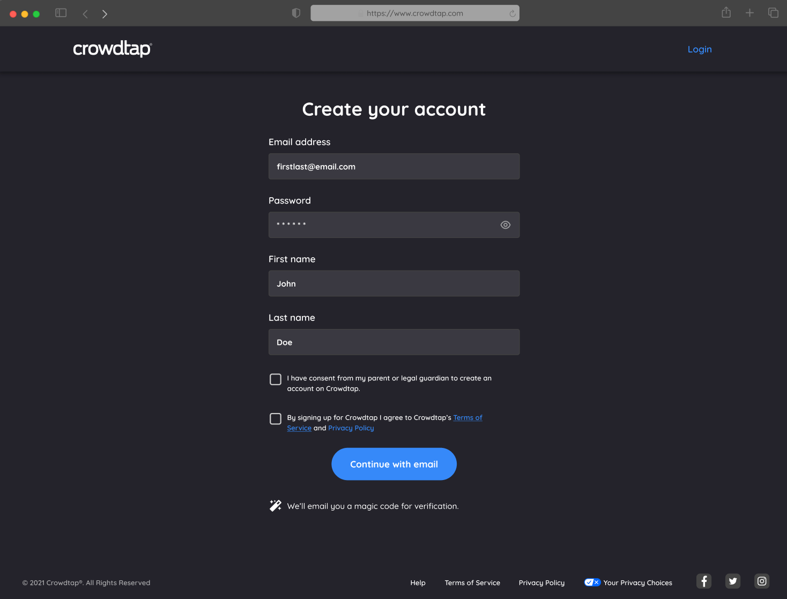Open footer Terms of Service link
Image resolution: width=787 pixels, height=599 pixels.
[x=472, y=583]
